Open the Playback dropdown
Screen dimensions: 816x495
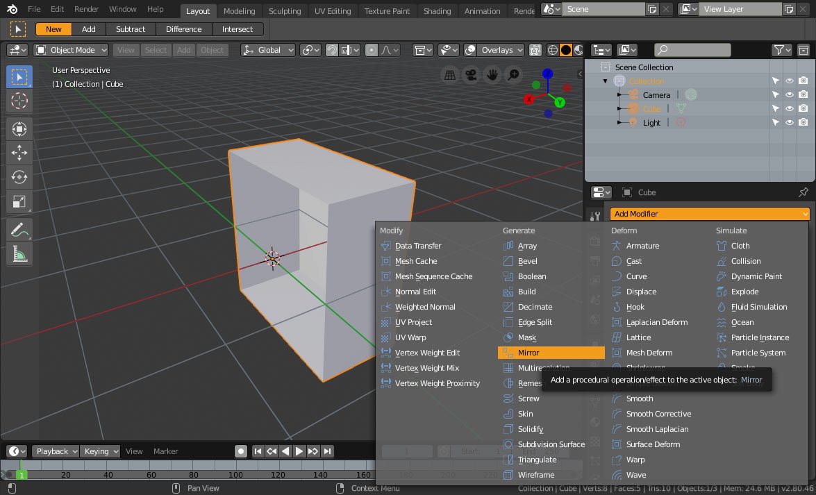(x=56, y=451)
